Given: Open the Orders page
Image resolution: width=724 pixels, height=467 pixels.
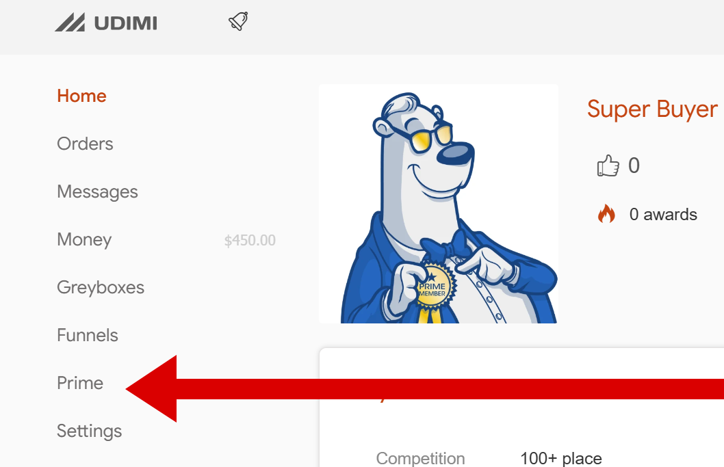Looking at the screenshot, I should (x=85, y=144).
